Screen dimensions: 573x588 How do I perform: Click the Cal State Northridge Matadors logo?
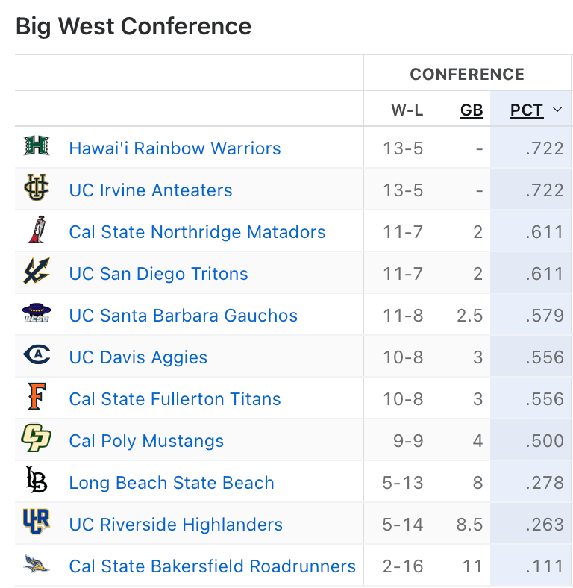(x=36, y=231)
